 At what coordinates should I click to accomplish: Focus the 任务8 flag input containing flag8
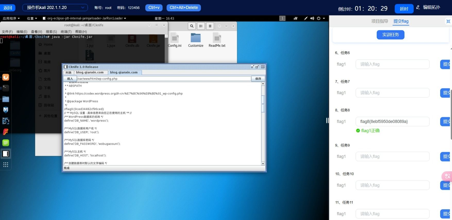pos(393,121)
